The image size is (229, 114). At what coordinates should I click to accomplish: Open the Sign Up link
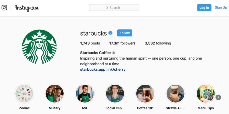point(221,7)
